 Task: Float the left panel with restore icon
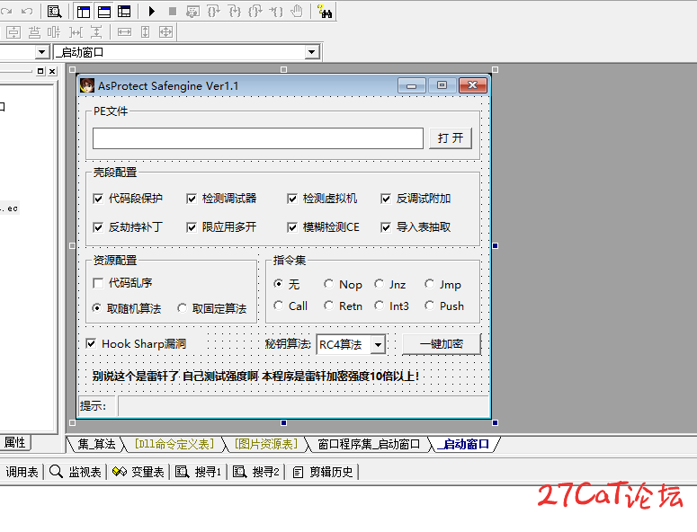pos(40,71)
